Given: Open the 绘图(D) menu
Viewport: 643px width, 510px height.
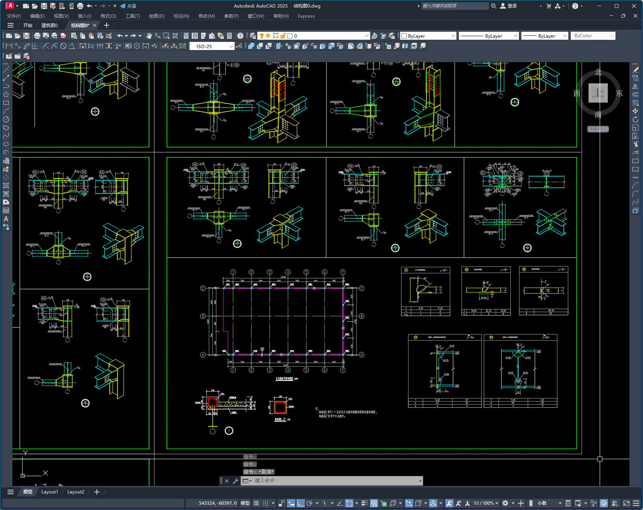Looking at the screenshot, I should 157,16.
